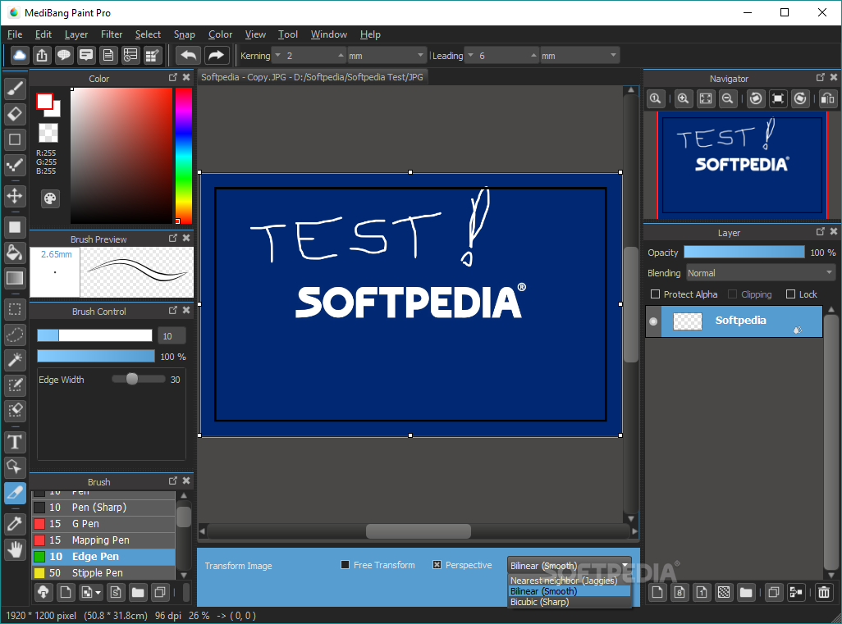842x624 pixels.
Task: Click the Undo arrow button
Action: (x=189, y=55)
